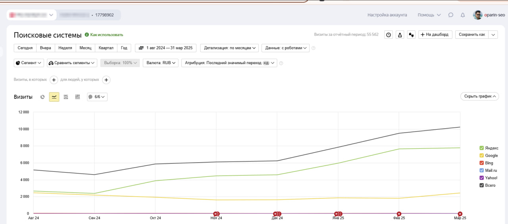Toggle the Яндекс legend checkbox
Viewport: 508px width, 224px height.
point(482,148)
